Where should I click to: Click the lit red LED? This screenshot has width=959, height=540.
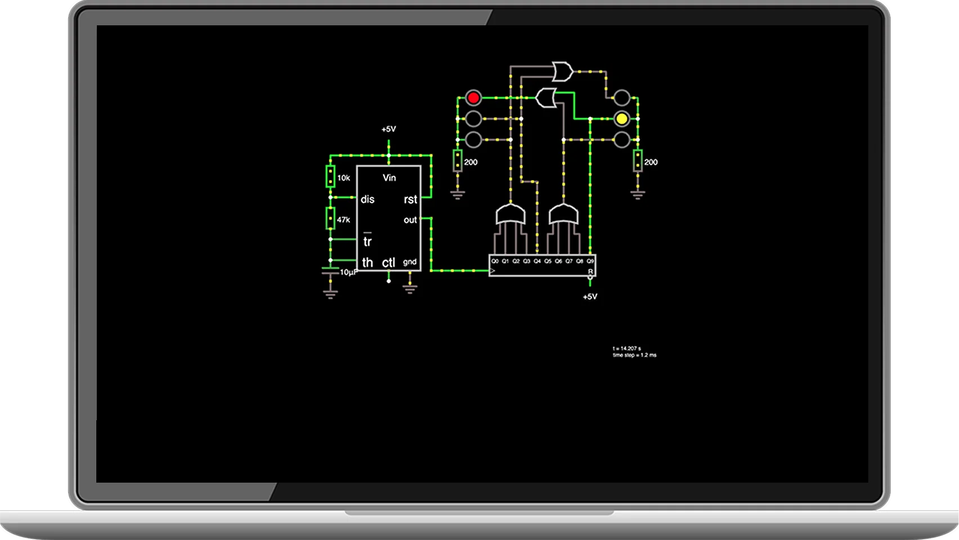(474, 98)
